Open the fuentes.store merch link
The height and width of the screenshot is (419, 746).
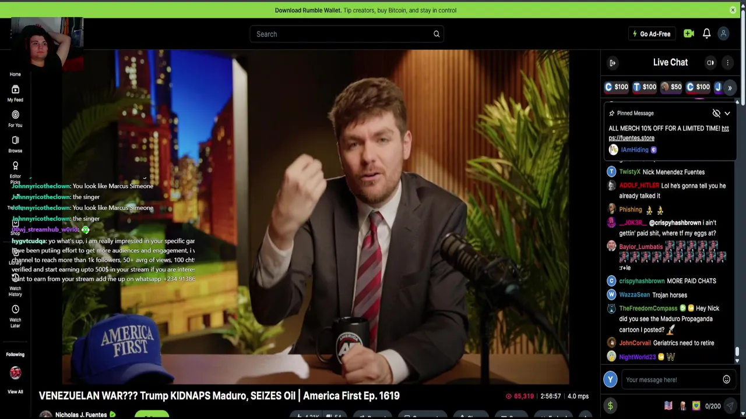coord(668,133)
